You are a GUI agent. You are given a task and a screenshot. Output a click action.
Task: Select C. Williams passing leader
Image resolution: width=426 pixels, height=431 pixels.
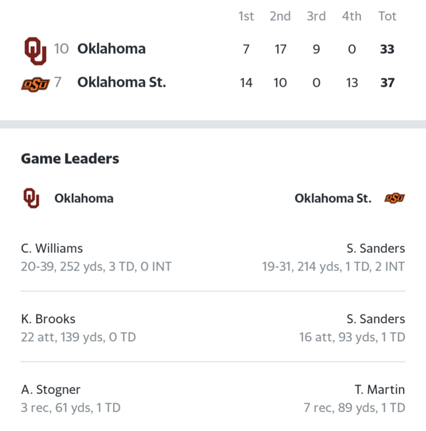[x=96, y=257]
